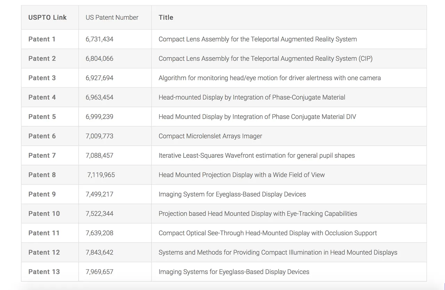The image size is (445, 290).
Task: Open the Patent 6 USPTO link
Action: (42, 136)
